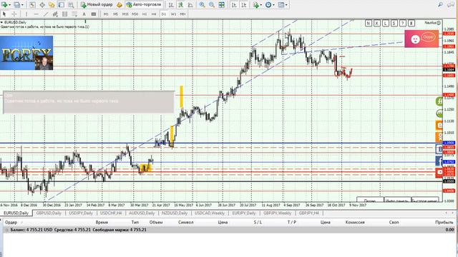Click the Новый ордер button
Image resolution: width=458 pixels, height=257 pixels.
click(97, 5)
